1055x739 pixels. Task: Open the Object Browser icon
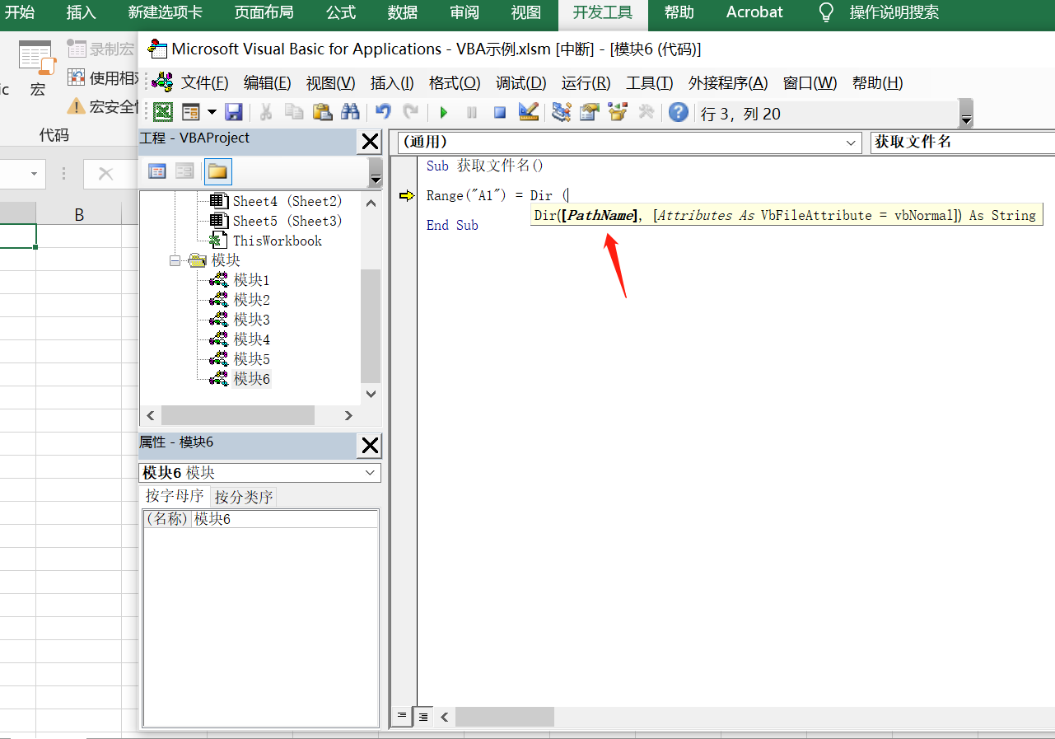tap(617, 113)
